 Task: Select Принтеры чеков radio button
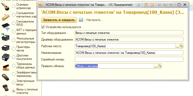click(x=14, y=49)
